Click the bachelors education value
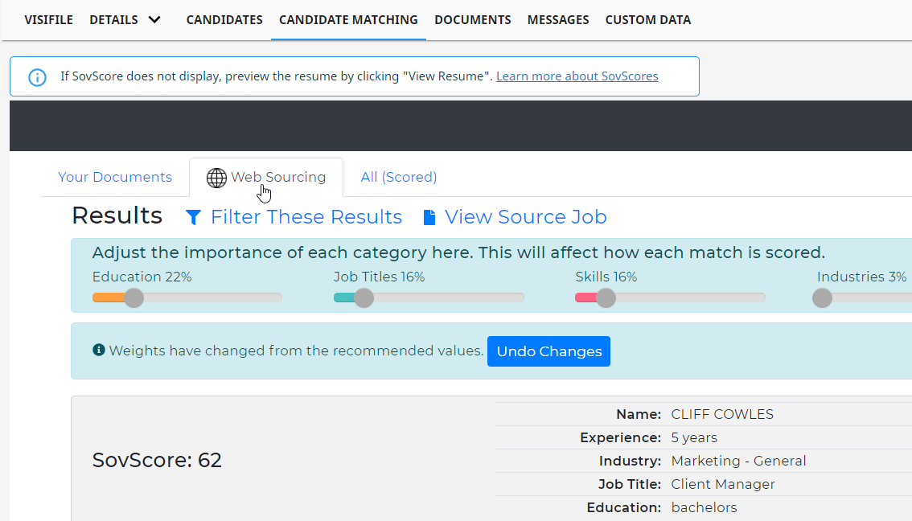This screenshot has width=912, height=521. pos(704,507)
